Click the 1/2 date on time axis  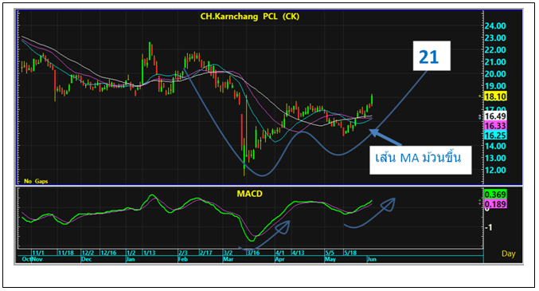click(x=131, y=253)
